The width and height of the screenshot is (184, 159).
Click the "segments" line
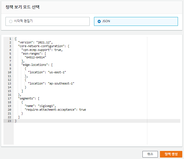tap(29, 99)
